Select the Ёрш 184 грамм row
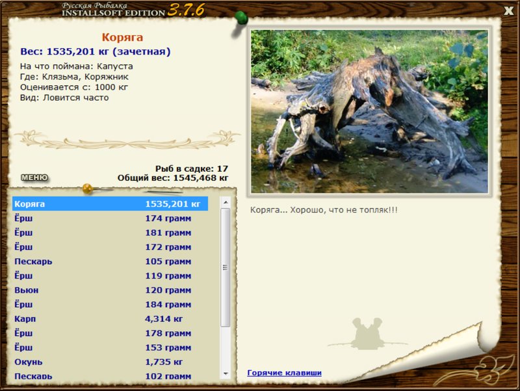The image size is (520, 391). pos(110,304)
